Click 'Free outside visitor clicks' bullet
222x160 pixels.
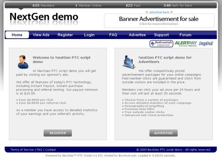click(x=143, y=112)
